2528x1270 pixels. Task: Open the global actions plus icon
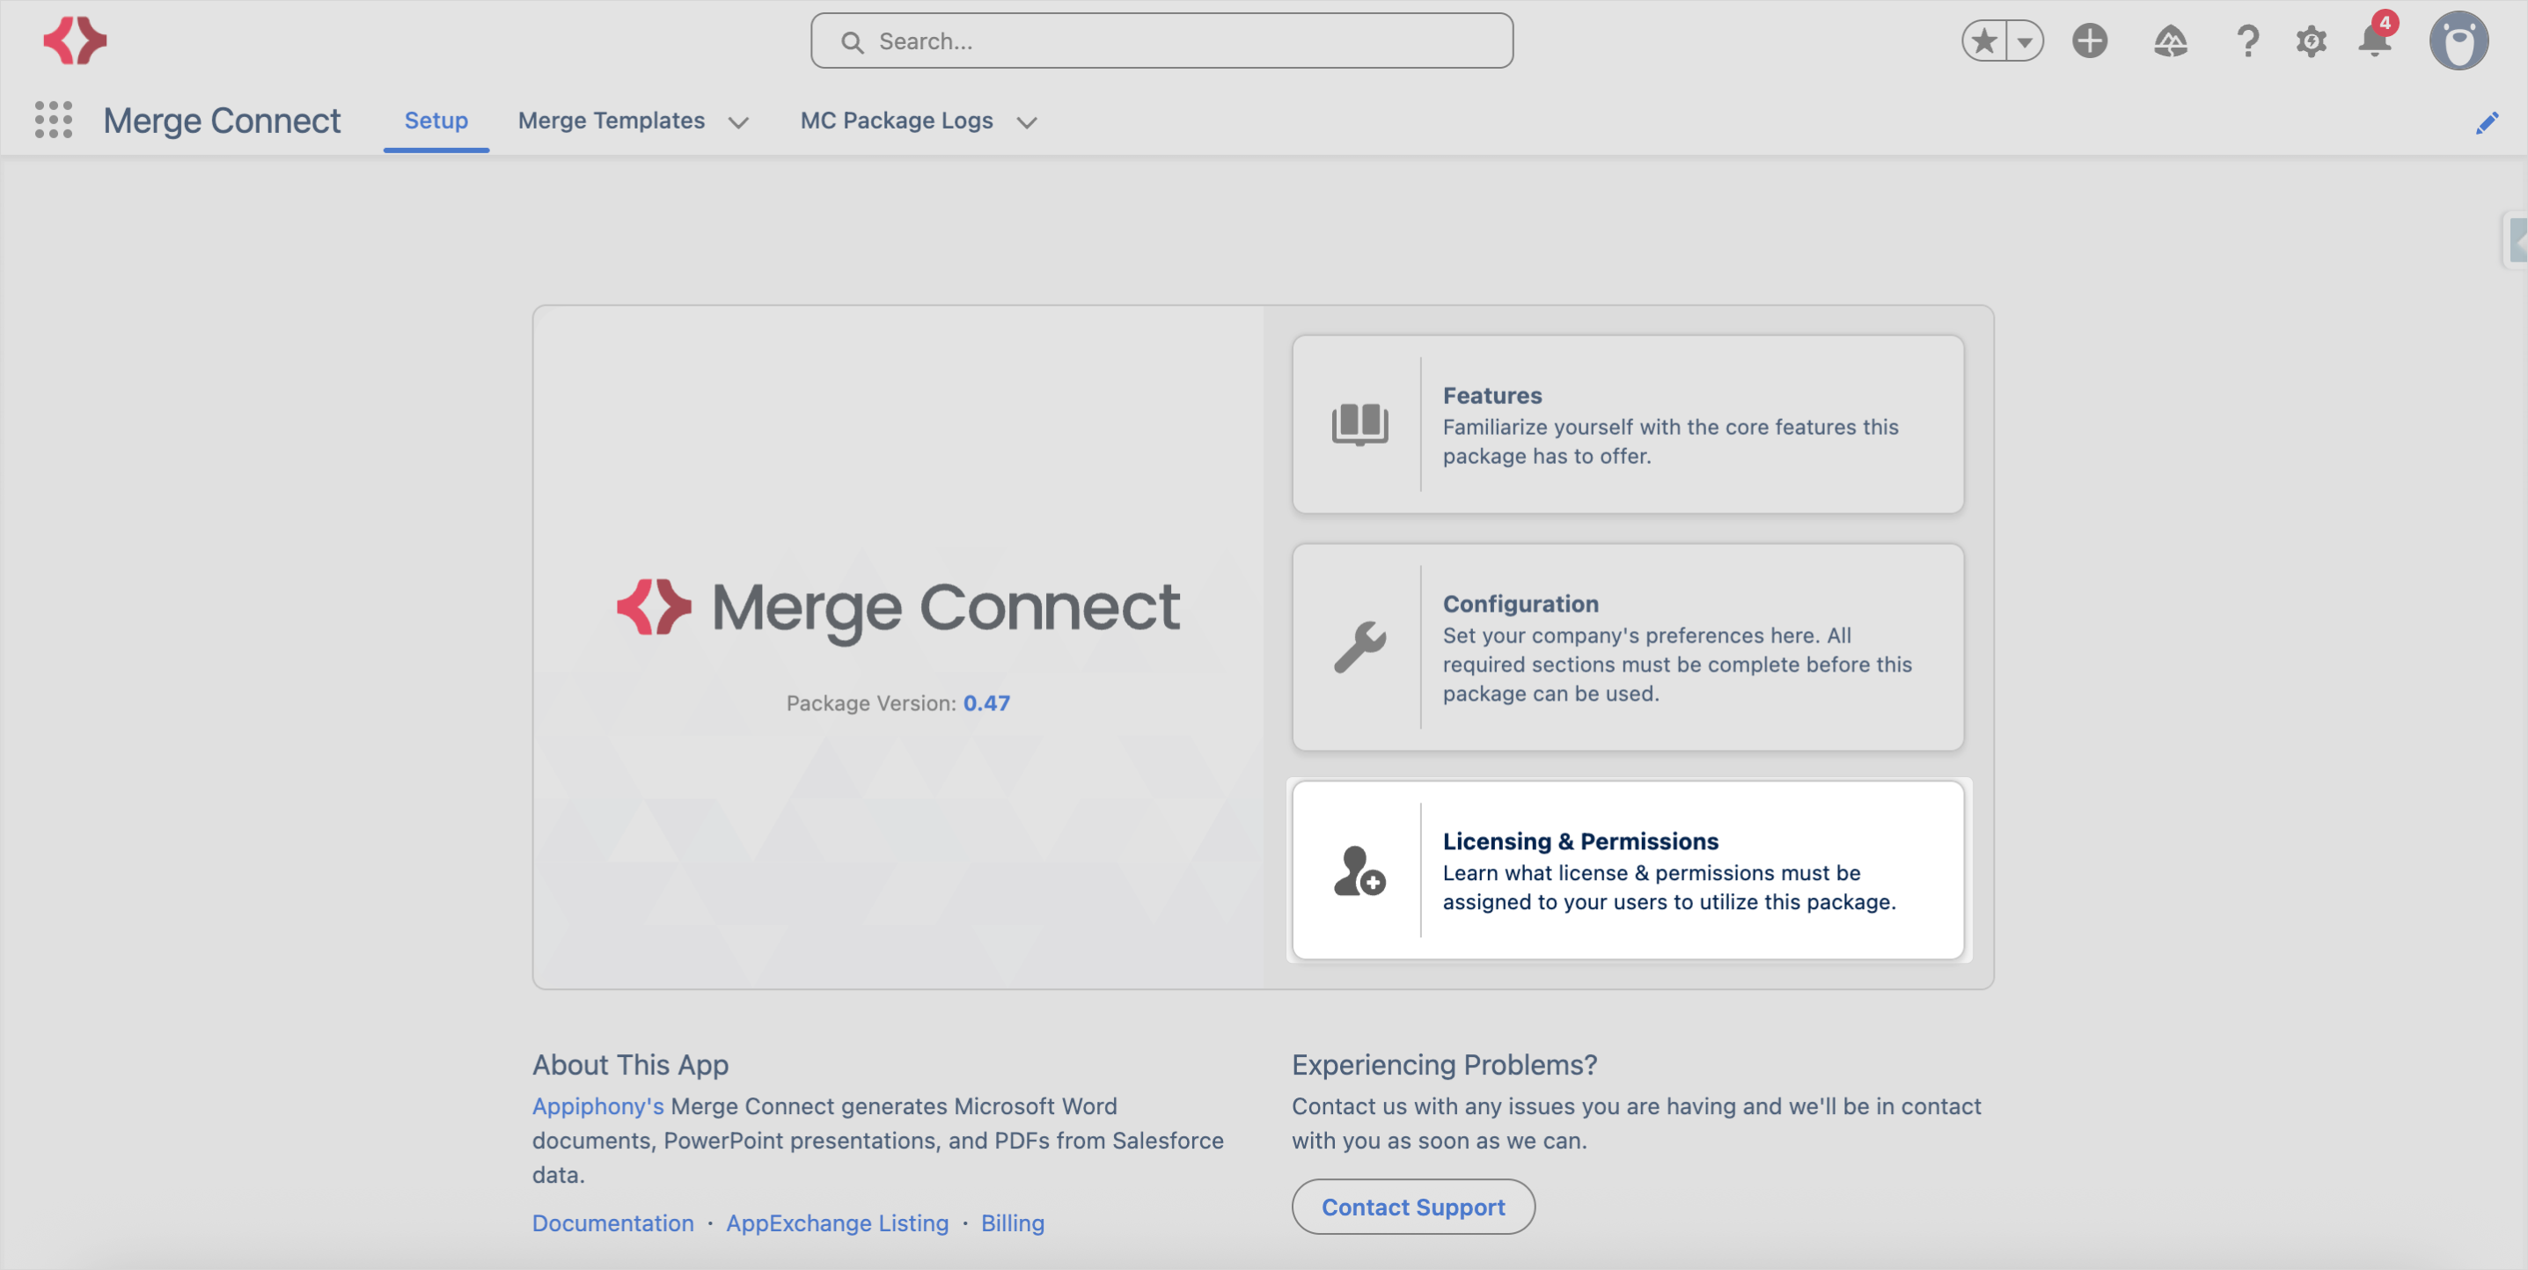tap(2089, 41)
